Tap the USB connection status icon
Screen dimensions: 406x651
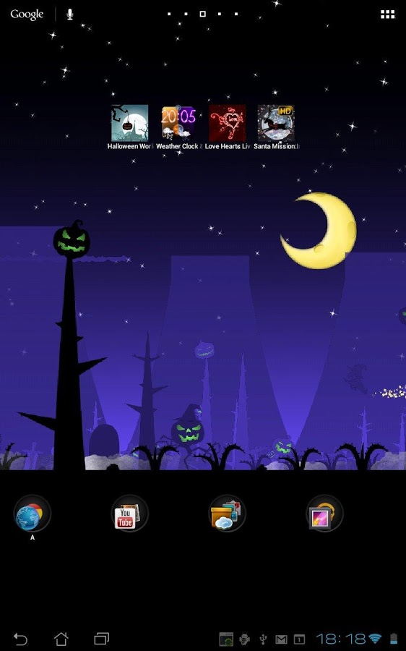click(263, 639)
